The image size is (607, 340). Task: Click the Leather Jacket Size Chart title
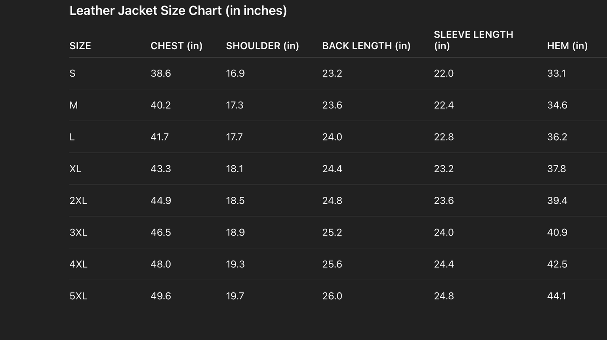tap(178, 10)
